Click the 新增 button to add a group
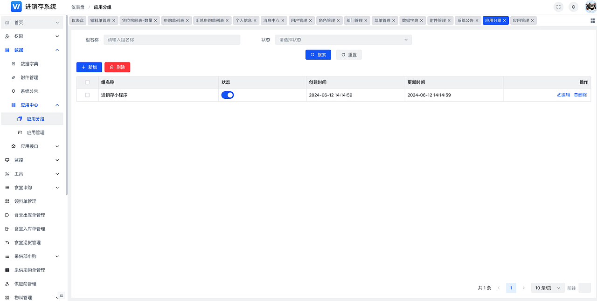 pos(89,67)
